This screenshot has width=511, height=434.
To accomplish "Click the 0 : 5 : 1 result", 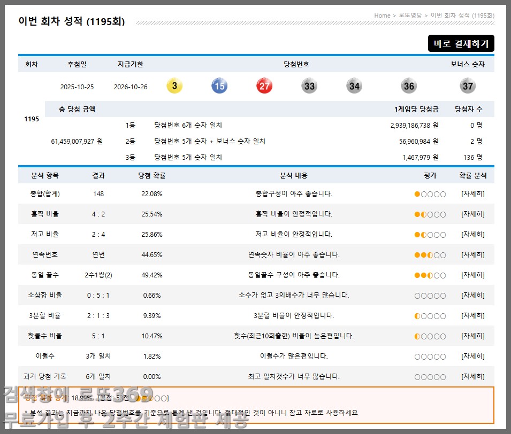I will point(98,296).
